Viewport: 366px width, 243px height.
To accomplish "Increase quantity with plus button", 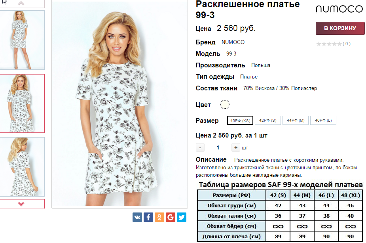I will [236, 147].
